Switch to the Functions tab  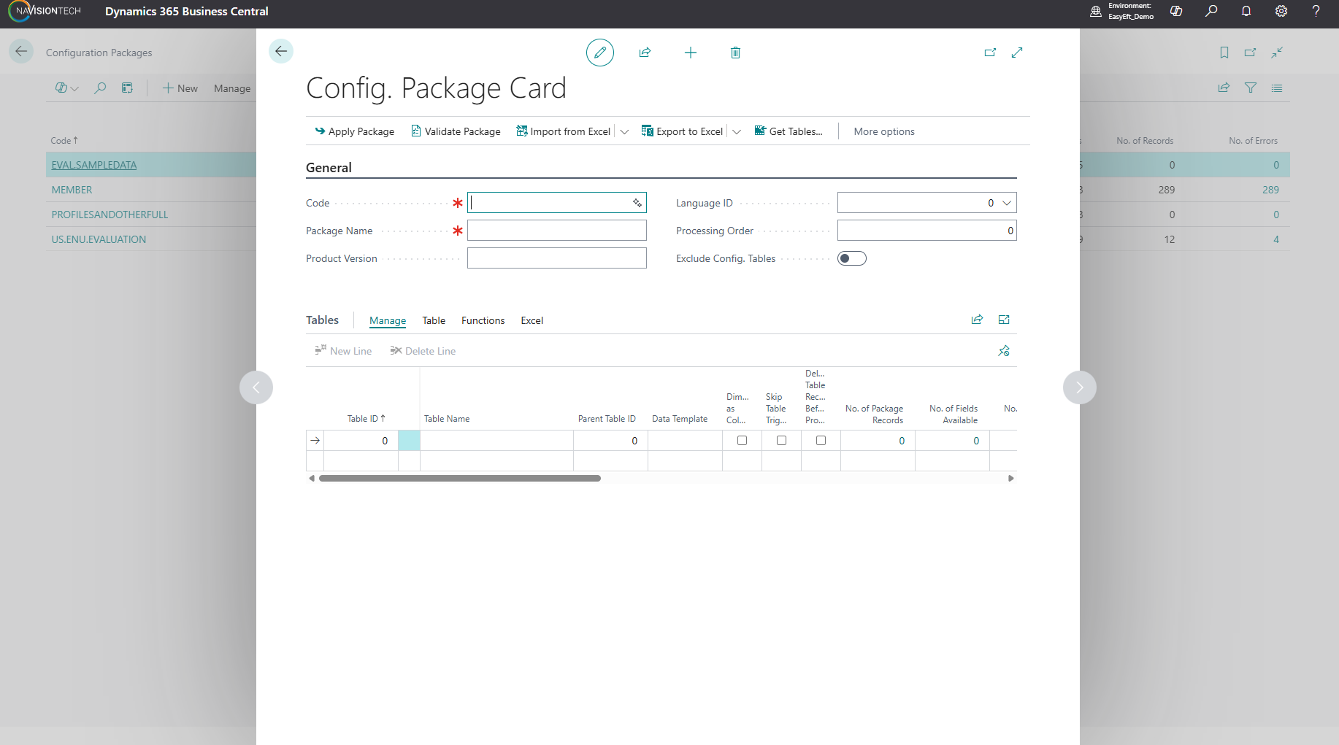point(483,320)
